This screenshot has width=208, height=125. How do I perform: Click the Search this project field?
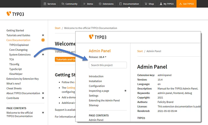point(108,65)
